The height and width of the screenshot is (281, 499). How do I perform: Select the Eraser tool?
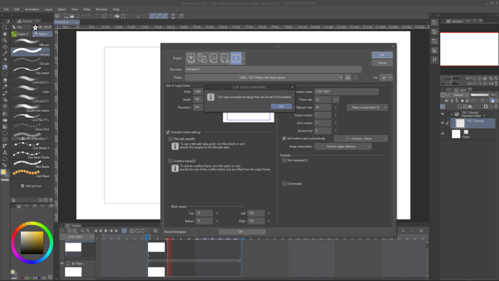pos(5,80)
